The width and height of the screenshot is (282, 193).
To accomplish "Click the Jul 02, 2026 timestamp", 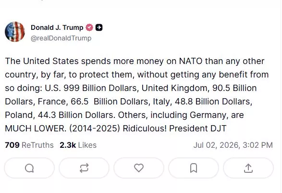I will 233,145.
